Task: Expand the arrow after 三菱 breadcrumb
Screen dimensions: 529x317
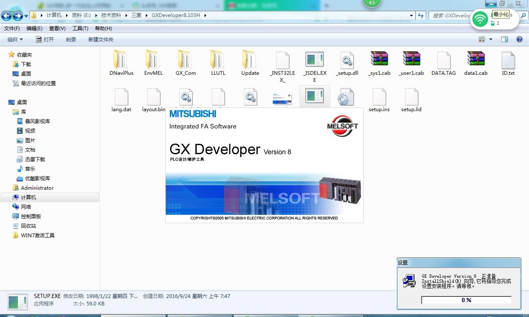Action: (146, 15)
